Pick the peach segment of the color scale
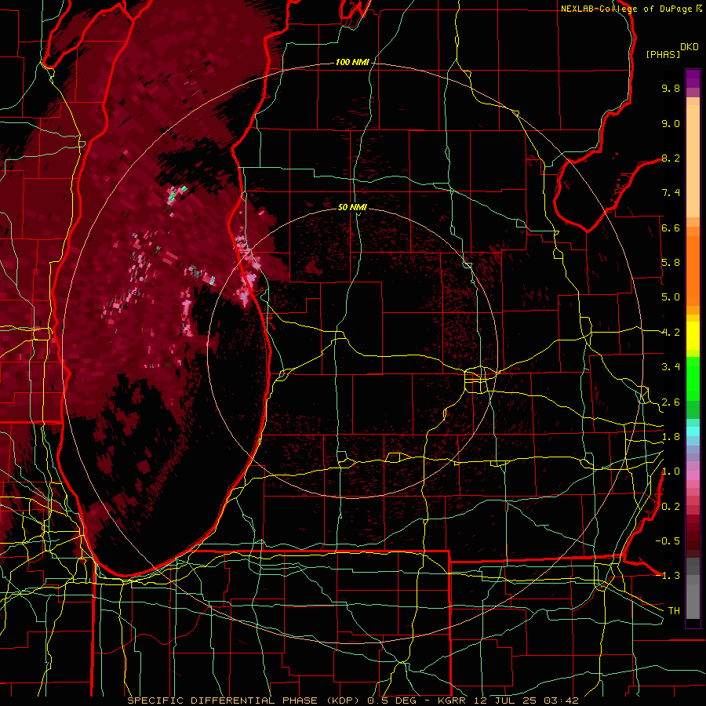 click(x=693, y=162)
